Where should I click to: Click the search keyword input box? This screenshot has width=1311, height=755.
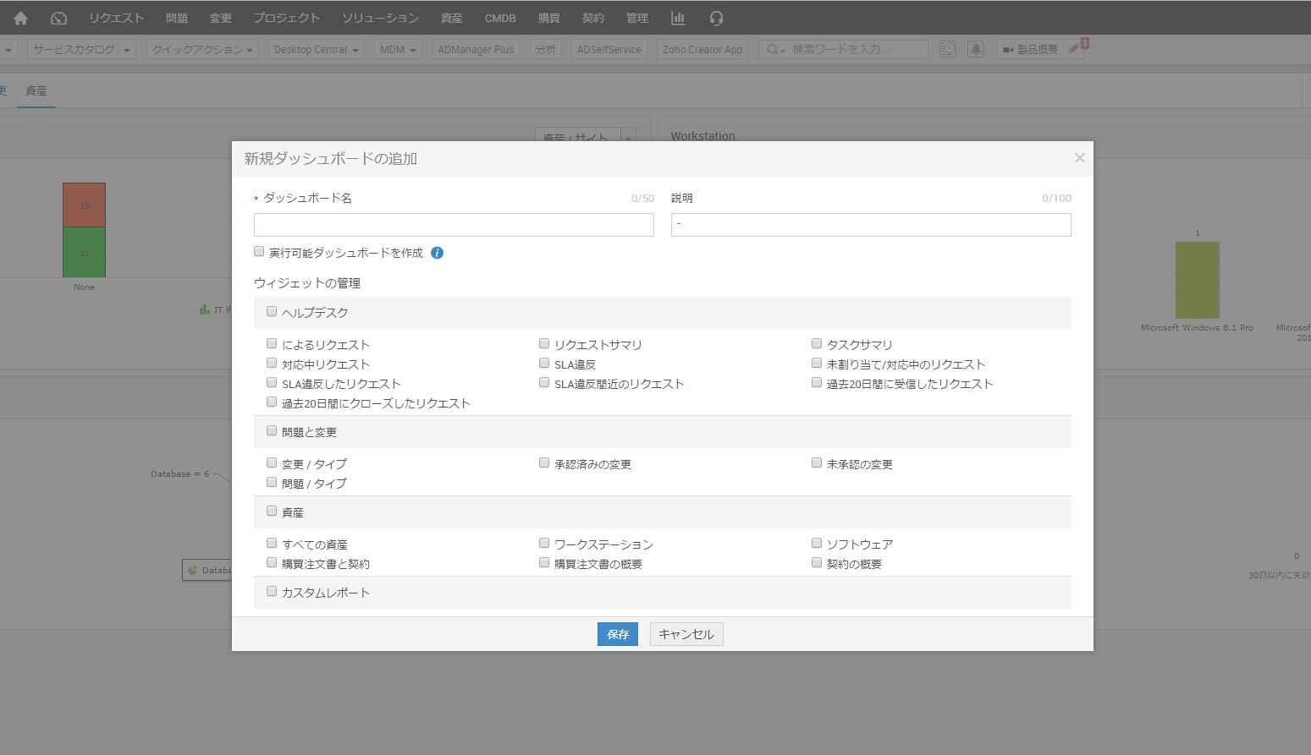tap(859, 49)
